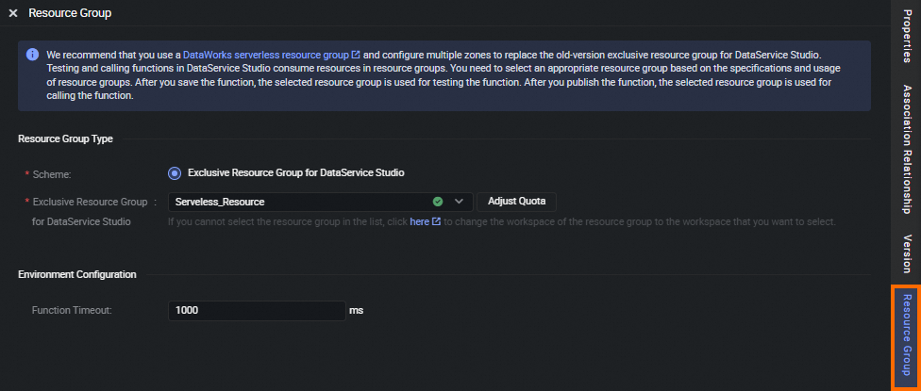This screenshot has height=391, width=921.
Task: Select Exclusive Resource Group for DataService Studio radio
Action: click(x=174, y=172)
